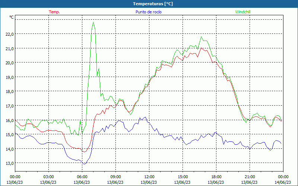Viewport: 298px width, 186px height.
Task: Click the 16,0 y-axis value
Action: (10, 120)
